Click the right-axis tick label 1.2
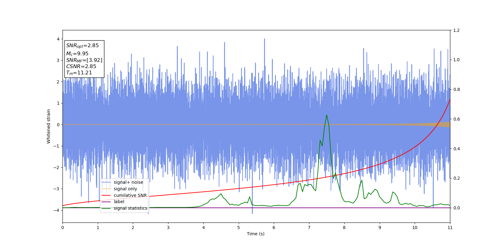This screenshot has width=500, height=250. (456, 30)
